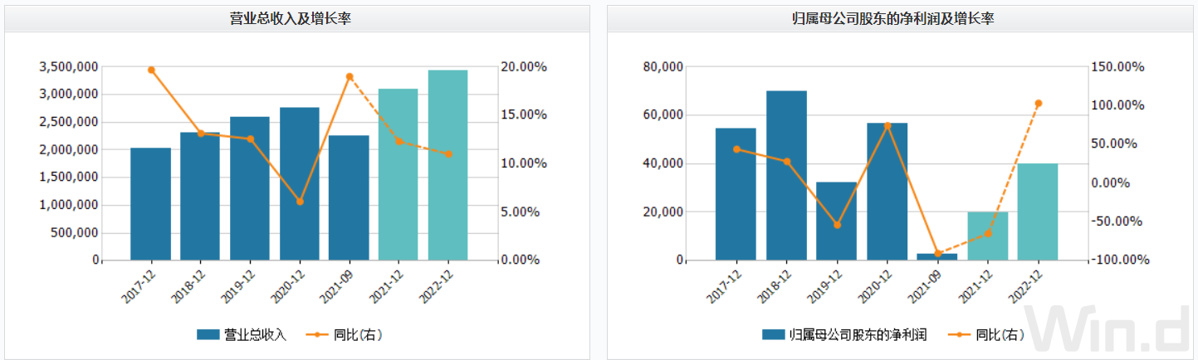Click the 2017-12 growth-rate point in revenue chart

coord(151,70)
